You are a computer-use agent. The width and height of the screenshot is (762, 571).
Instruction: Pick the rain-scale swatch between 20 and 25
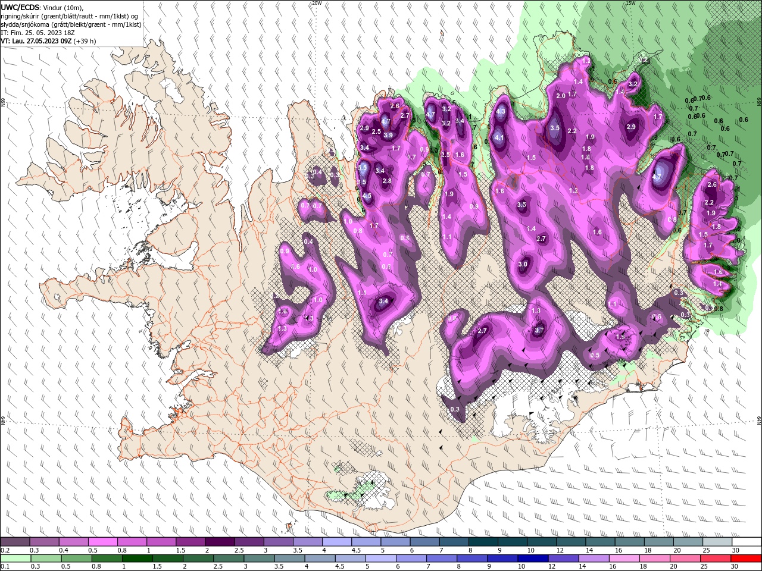click(685, 559)
